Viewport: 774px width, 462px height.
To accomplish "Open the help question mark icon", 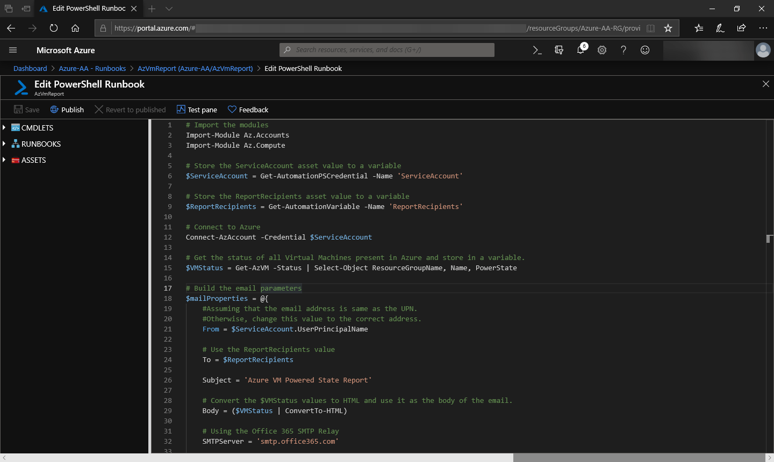I will [x=623, y=50].
